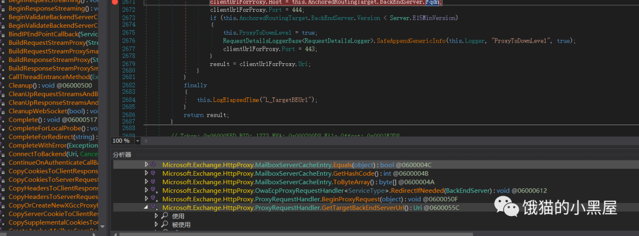The image size is (639, 236).
Task: Expand the MailboxServerCacheEntry.Equals analyzer node
Action: point(147,165)
